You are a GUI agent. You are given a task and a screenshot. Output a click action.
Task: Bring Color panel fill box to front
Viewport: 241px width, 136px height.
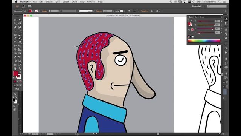(189, 23)
